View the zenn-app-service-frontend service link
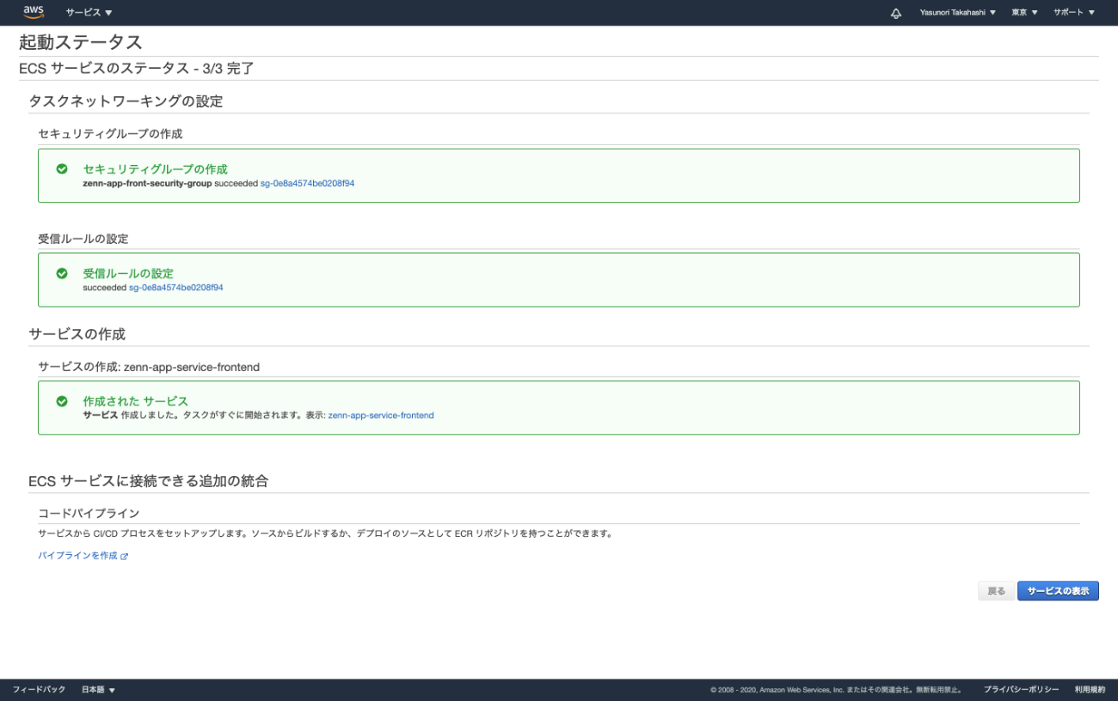This screenshot has width=1118, height=701. 380,414
